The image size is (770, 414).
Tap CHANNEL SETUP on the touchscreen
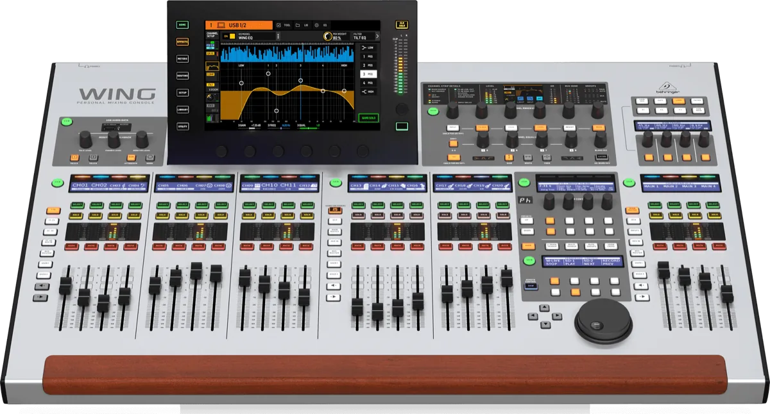[x=212, y=35]
